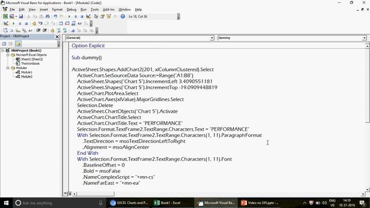
Task: Click Uncomment Block icon on Edit toolbar
Action: coord(65,31)
